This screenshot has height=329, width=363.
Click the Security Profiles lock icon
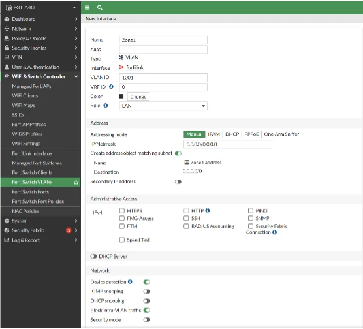click(7, 48)
